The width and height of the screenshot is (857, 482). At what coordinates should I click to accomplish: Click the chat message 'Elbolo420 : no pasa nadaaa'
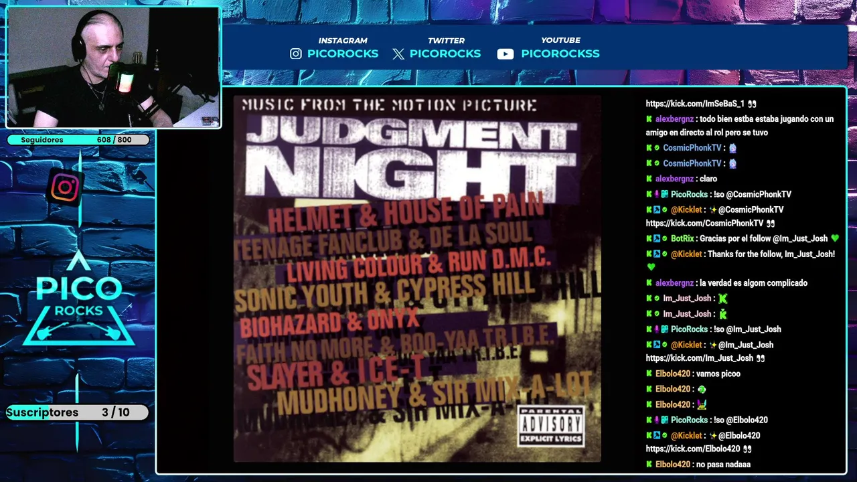click(698, 464)
